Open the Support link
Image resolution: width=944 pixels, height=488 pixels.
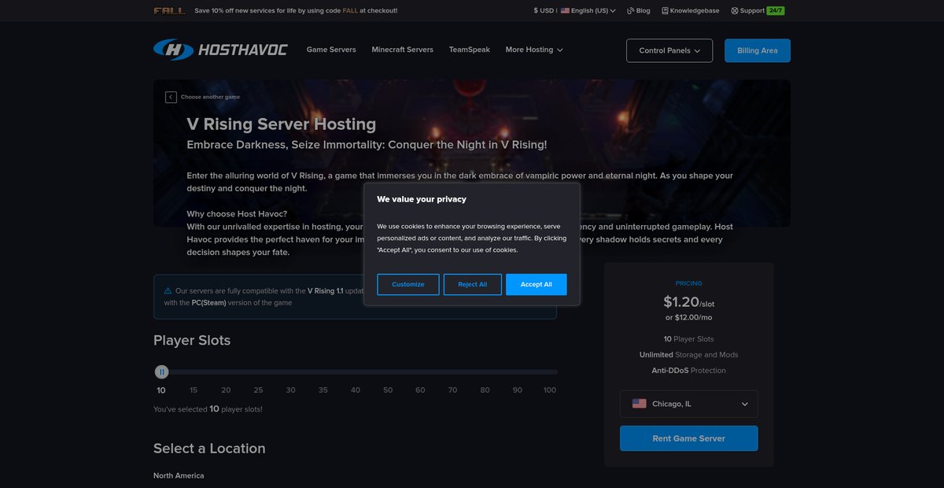click(752, 11)
